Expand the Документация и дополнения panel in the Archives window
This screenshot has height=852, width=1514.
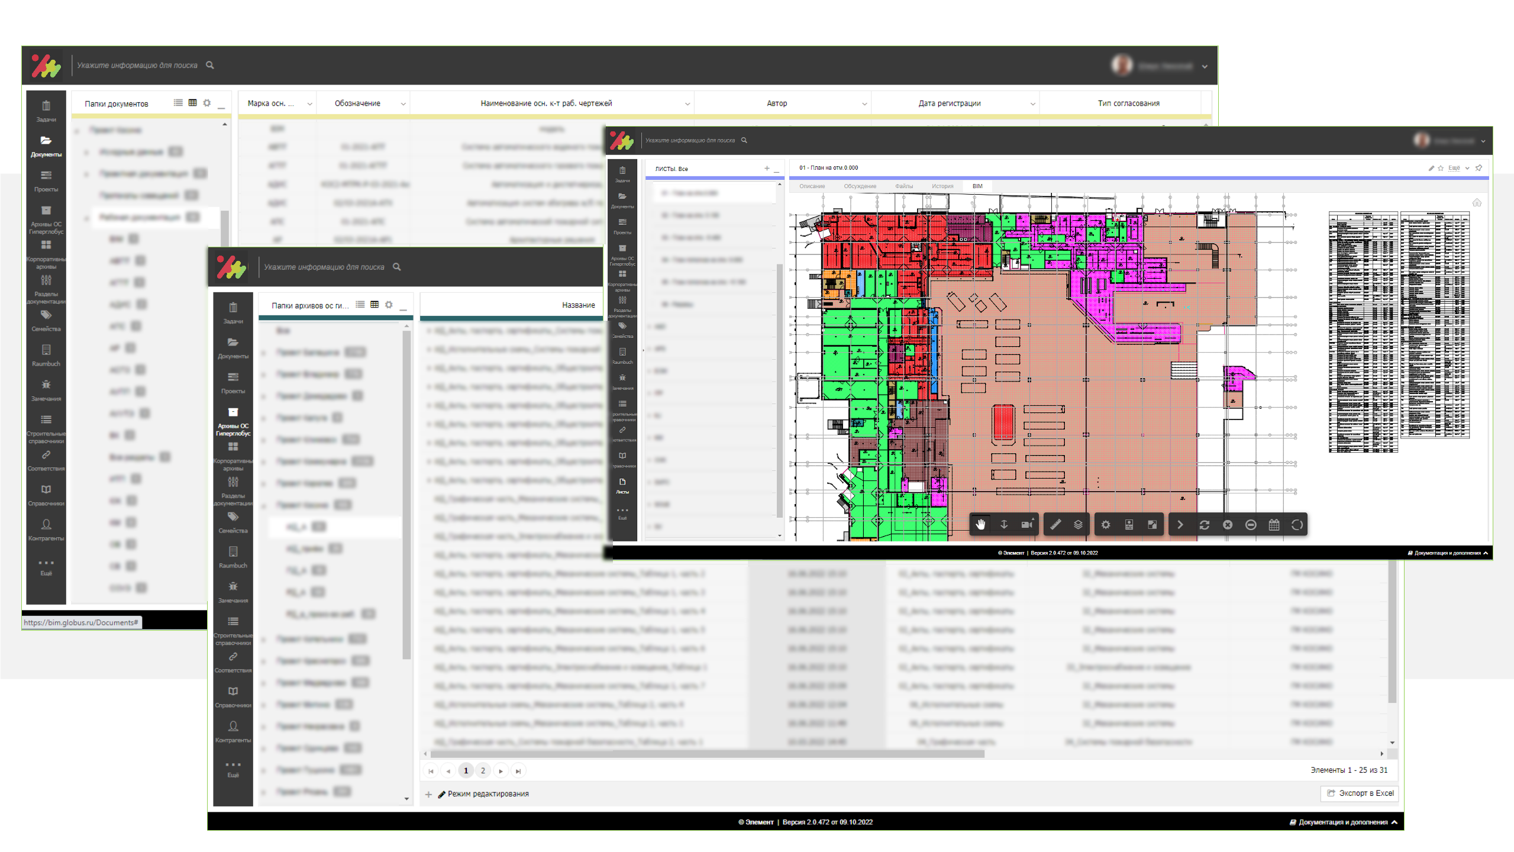tap(1343, 822)
